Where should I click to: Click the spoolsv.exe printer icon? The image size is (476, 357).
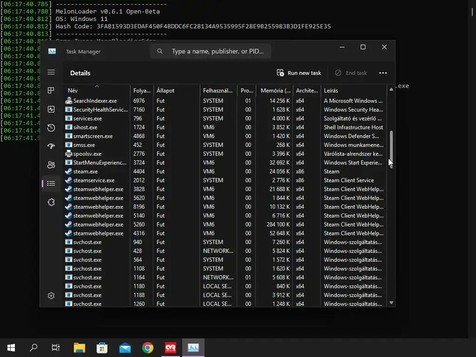click(x=69, y=153)
